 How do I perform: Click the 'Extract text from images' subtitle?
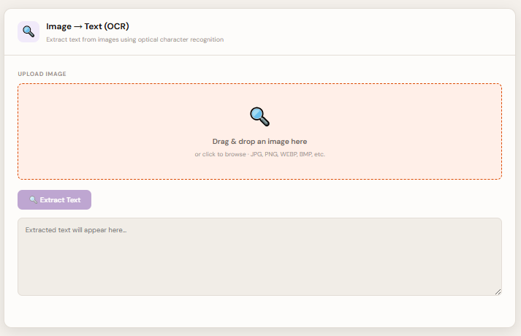tap(135, 39)
